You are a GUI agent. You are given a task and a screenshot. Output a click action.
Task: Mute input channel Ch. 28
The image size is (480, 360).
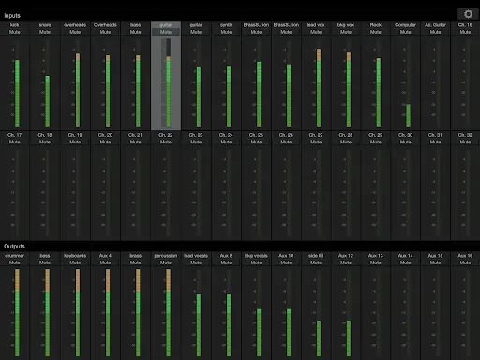tap(346, 142)
